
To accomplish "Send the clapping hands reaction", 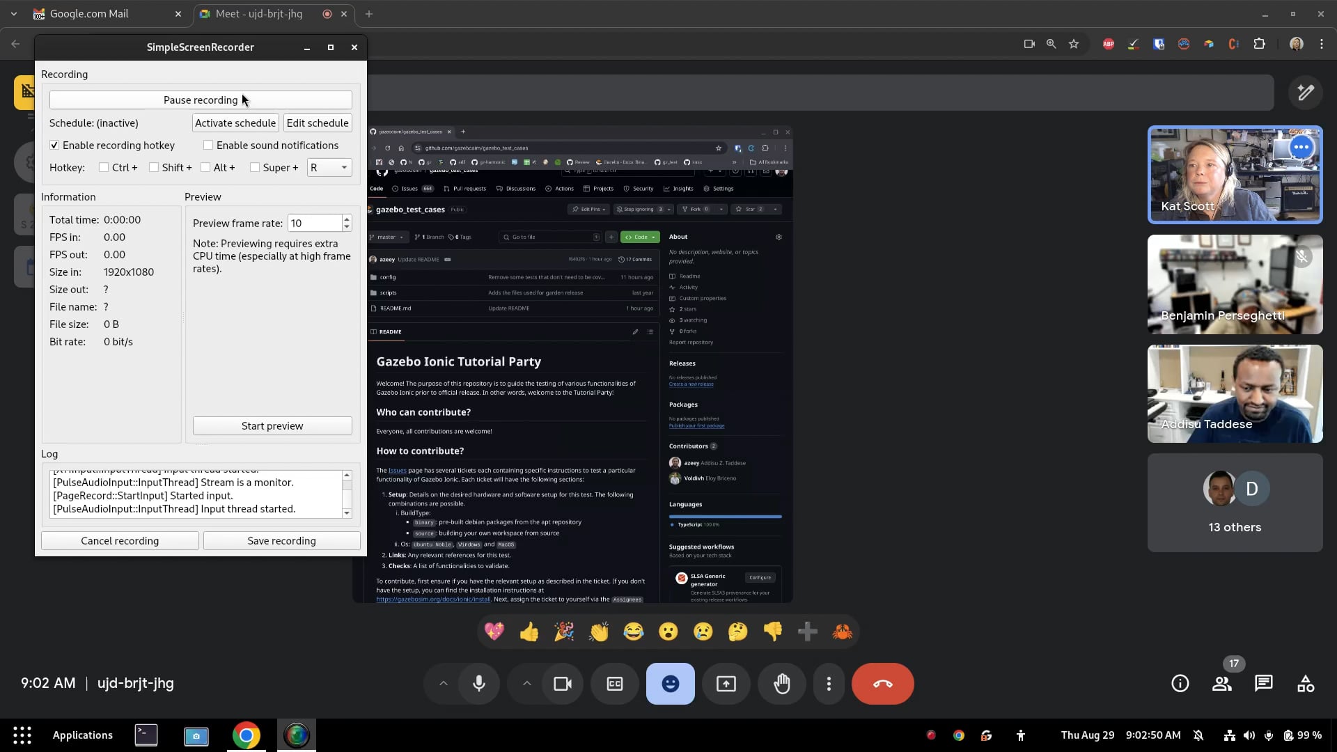I will tap(599, 632).
